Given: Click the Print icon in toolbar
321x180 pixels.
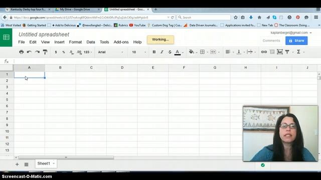Looking at the screenshot, I should 21,52.
